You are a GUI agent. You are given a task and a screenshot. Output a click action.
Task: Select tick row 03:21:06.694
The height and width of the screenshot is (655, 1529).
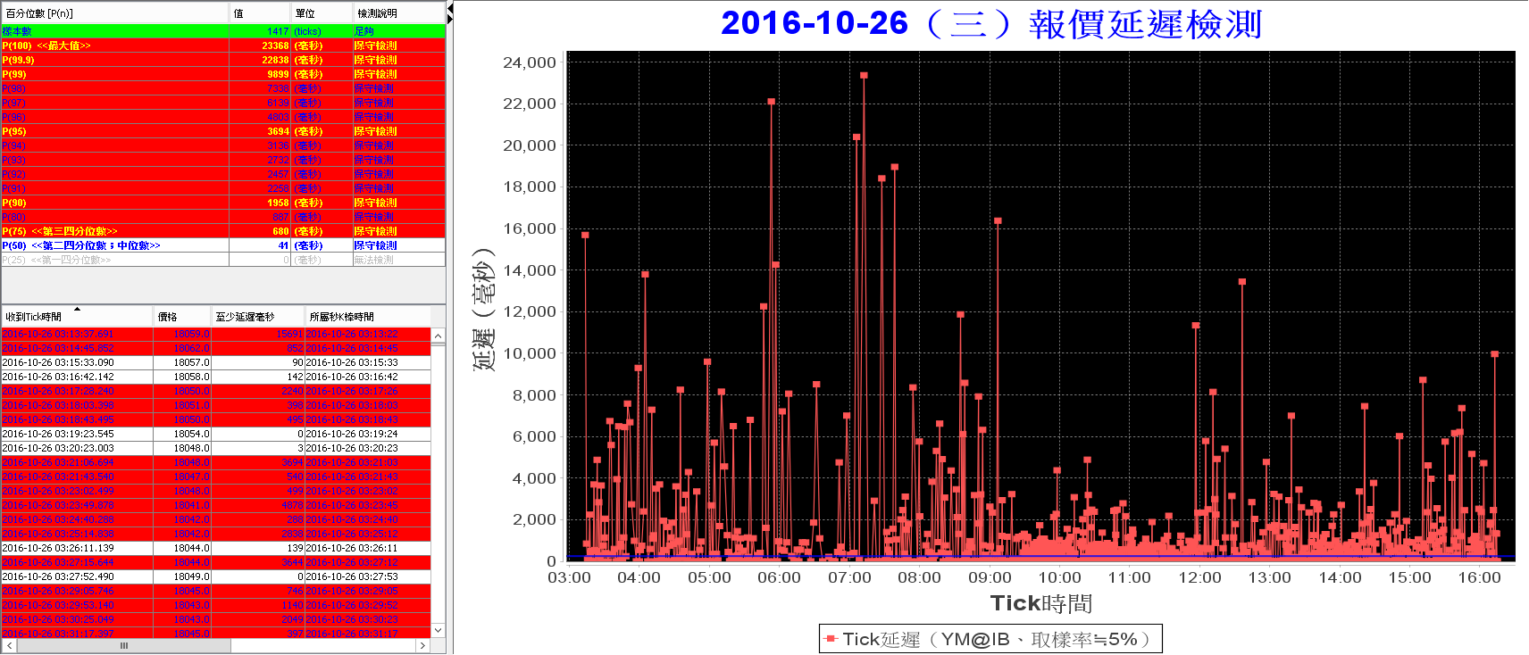click(216, 462)
